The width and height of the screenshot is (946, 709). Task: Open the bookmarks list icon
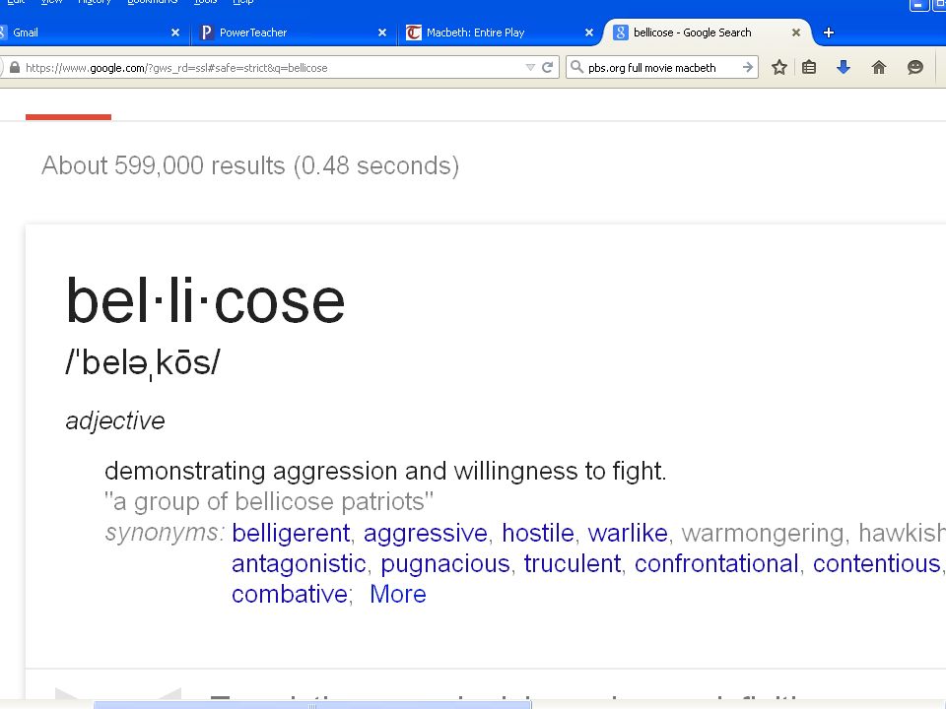click(809, 68)
